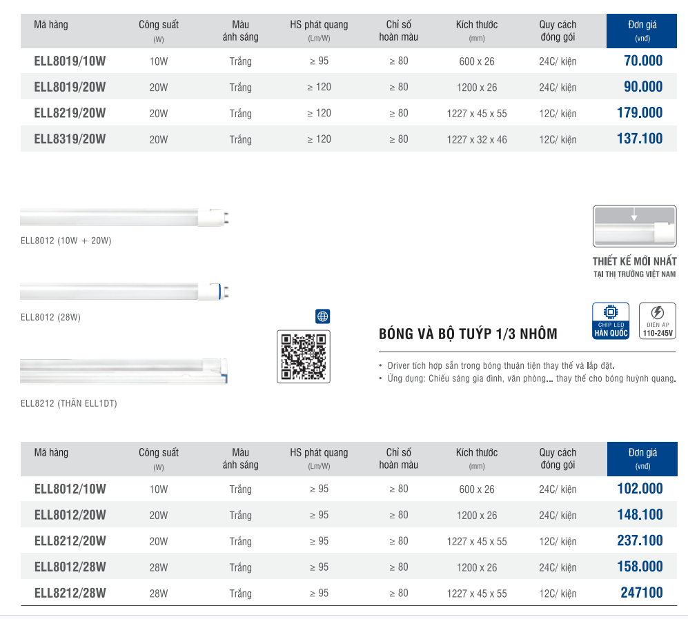The width and height of the screenshot is (688, 619).
Task: Select product code ELL8219/20W
Action: 70,113
